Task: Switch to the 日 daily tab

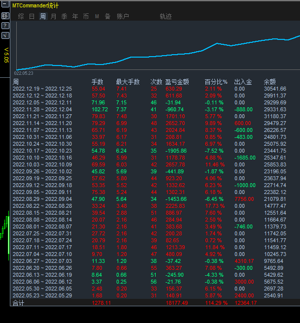Action: click(x=32, y=16)
